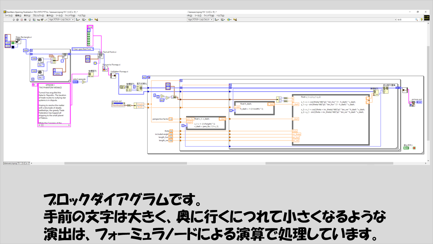Click the yellow context help question mark
The image size is (433, 244).
click(x=421, y=20)
